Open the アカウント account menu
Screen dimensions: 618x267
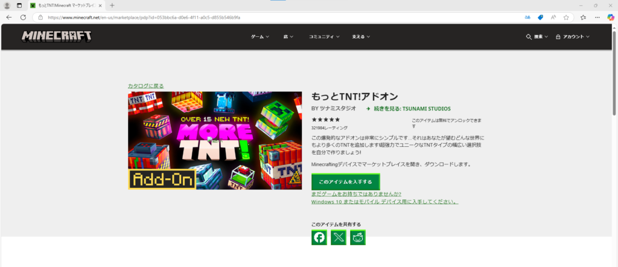pos(573,37)
